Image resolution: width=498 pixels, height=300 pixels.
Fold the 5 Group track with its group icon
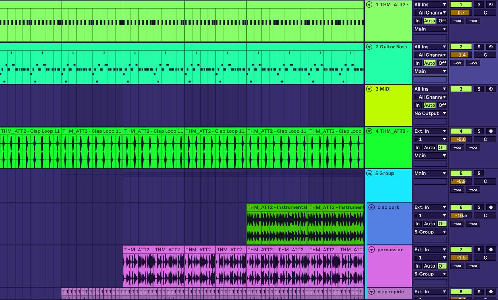(x=369, y=173)
